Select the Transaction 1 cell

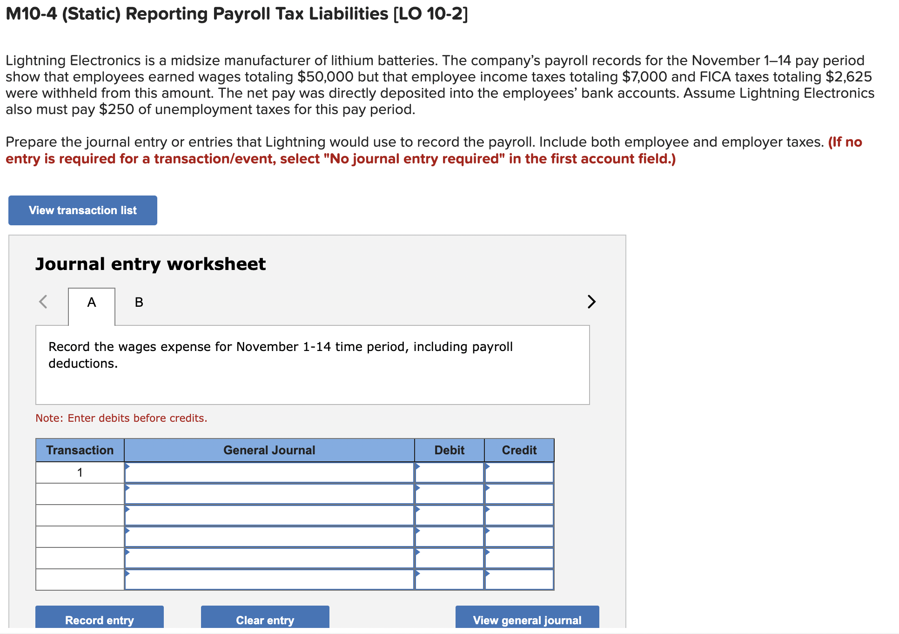click(80, 472)
